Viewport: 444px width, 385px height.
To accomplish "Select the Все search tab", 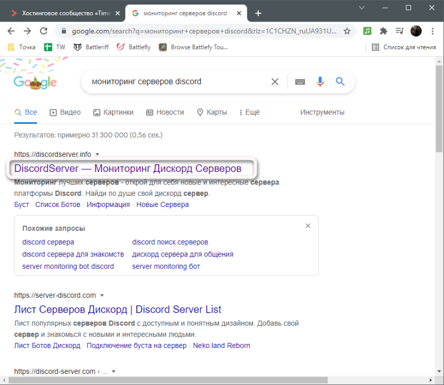I will pos(26,113).
